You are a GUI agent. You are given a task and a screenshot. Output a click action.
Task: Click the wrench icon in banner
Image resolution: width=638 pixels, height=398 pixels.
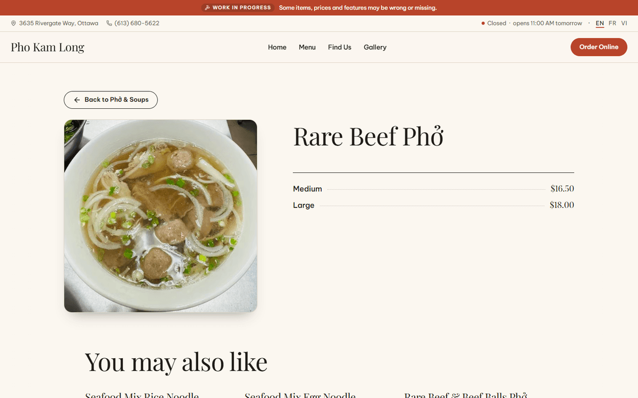click(x=207, y=8)
